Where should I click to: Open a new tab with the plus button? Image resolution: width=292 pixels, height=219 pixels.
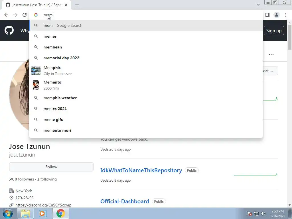tap(77, 5)
